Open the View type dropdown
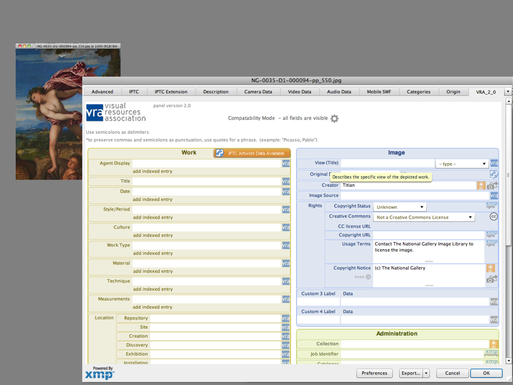 (x=462, y=164)
